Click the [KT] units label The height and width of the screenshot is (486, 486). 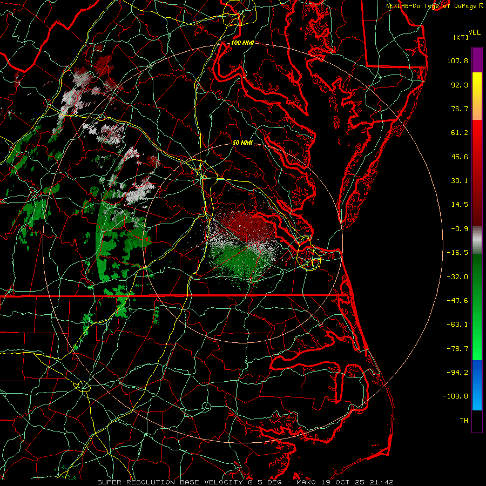461,37
